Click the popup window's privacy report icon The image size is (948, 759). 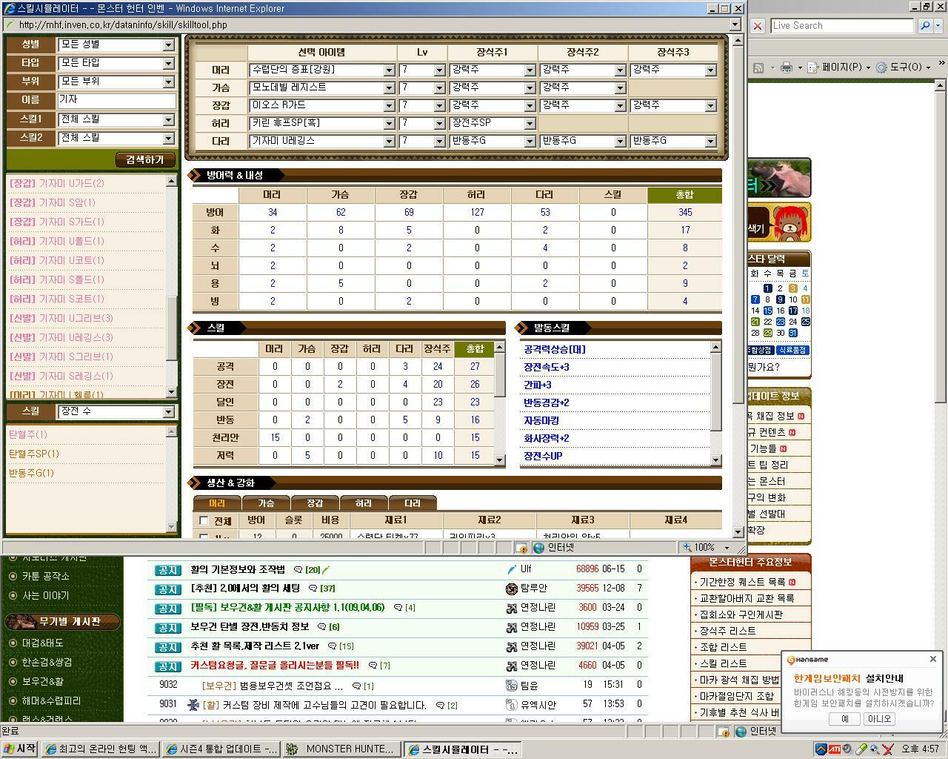click(521, 548)
